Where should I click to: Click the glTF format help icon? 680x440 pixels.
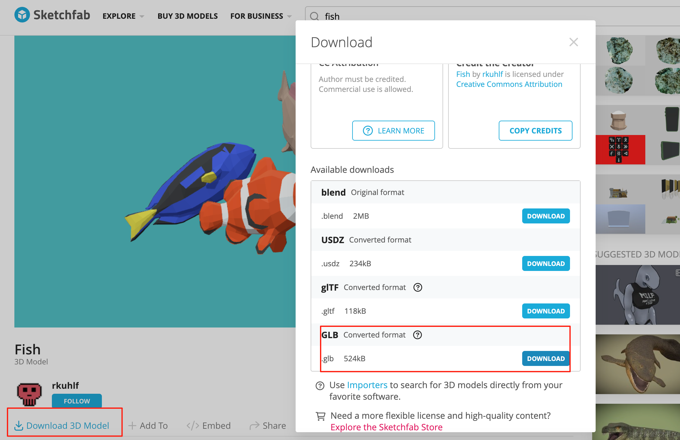pyautogui.click(x=418, y=287)
